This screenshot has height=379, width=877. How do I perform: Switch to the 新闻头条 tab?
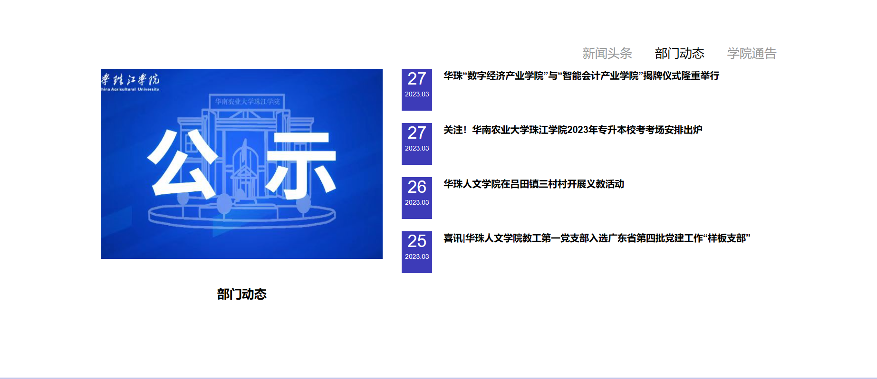coord(607,53)
